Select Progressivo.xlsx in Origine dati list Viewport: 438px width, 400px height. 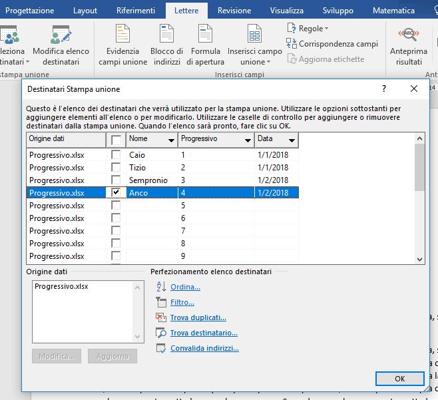(61, 286)
